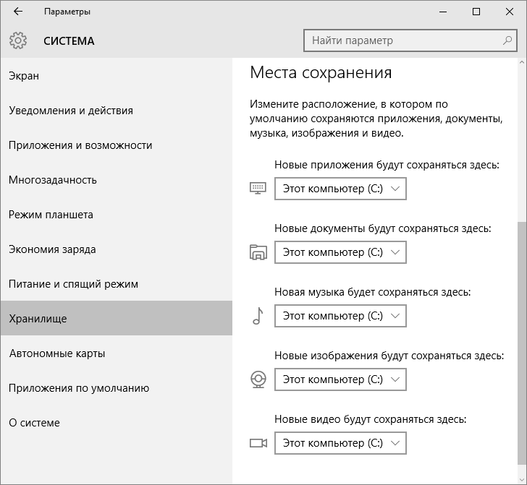This screenshot has width=527, height=485.
Task: Open the new apps save location dropdown
Action: click(x=340, y=189)
